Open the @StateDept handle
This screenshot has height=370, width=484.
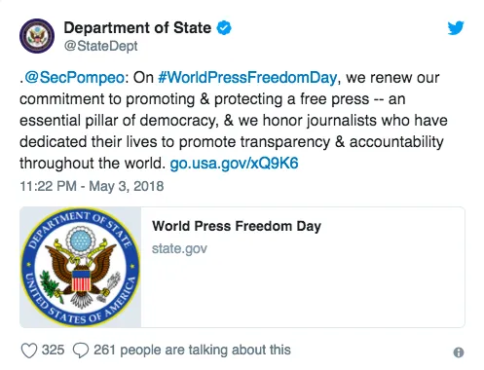coord(101,46)
